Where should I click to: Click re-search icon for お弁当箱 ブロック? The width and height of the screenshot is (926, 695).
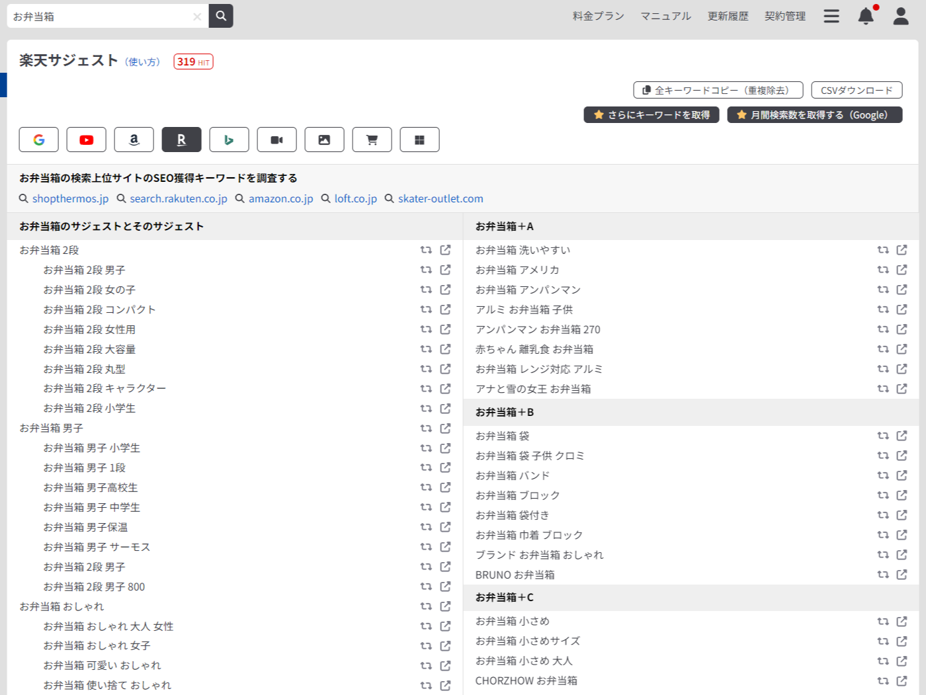(x=882, y=495)
